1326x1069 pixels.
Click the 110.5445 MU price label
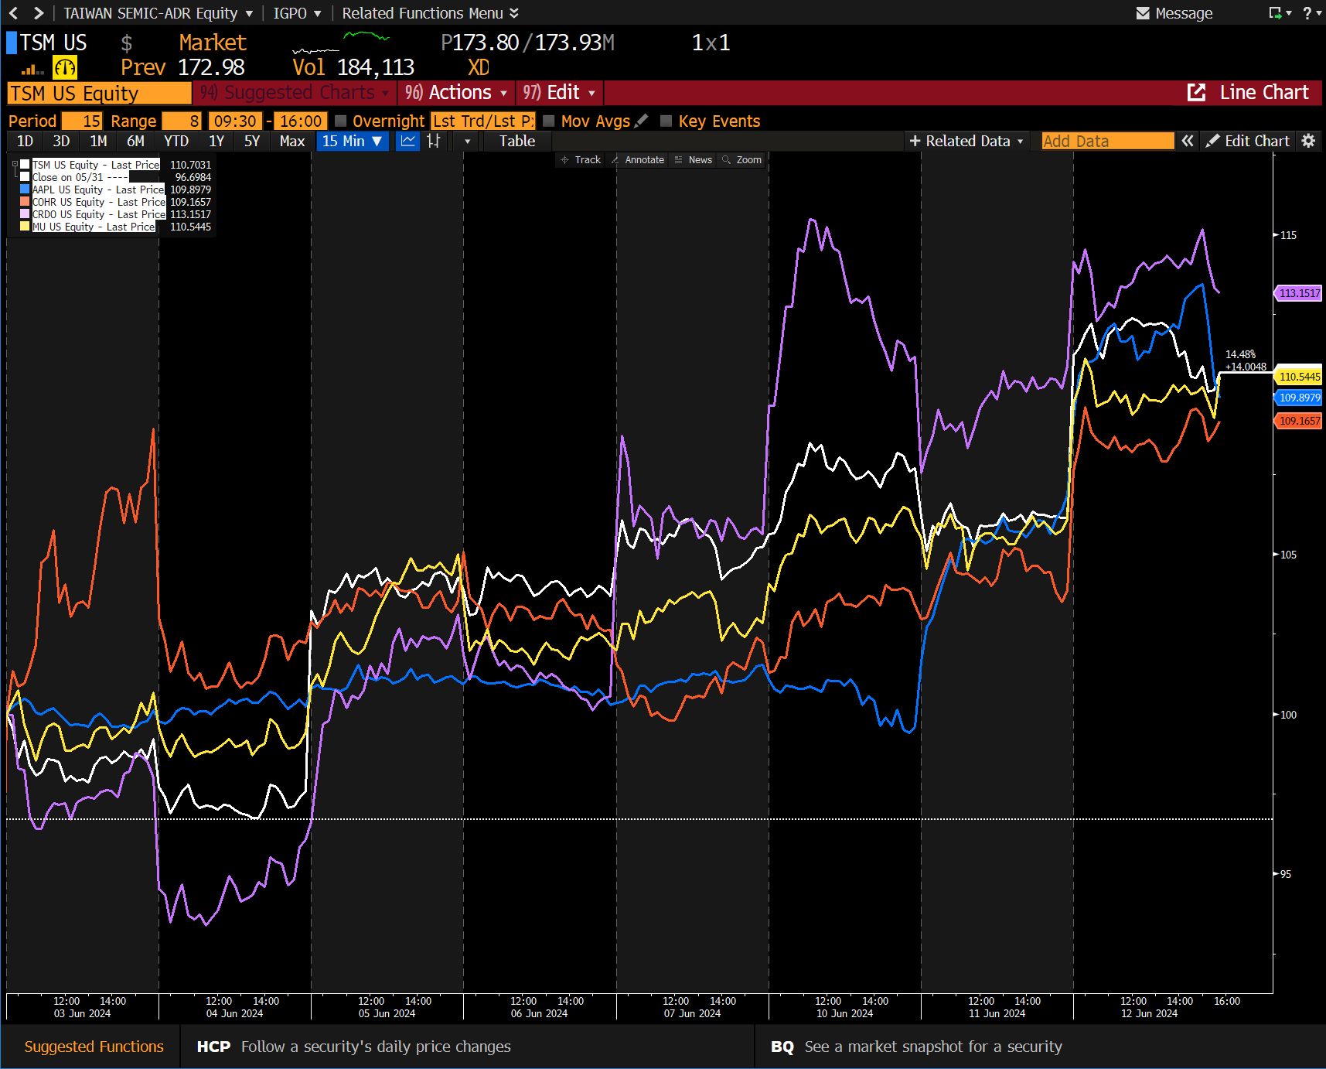coord(1299,377)
